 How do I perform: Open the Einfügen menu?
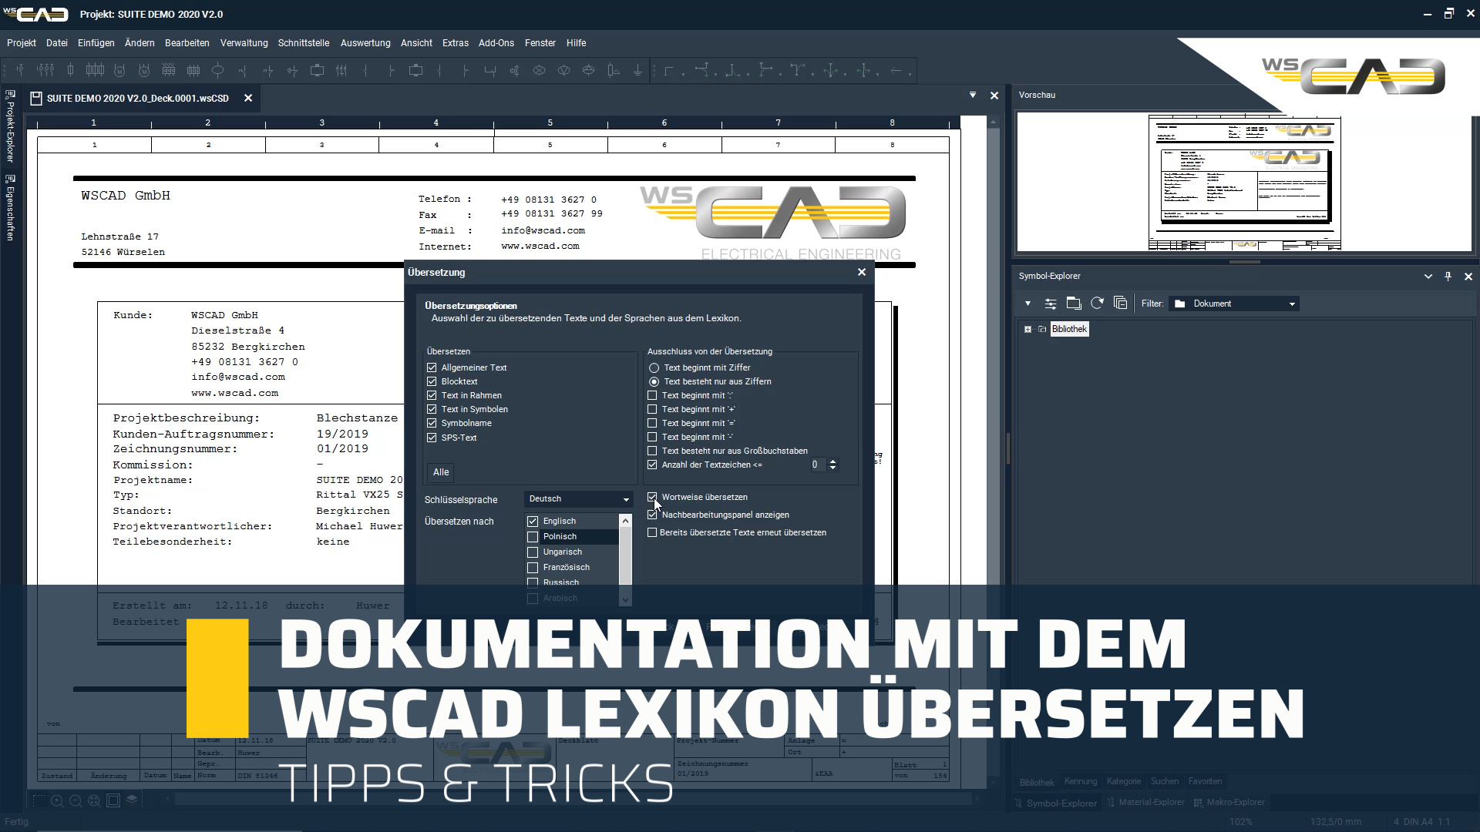tap(96, 43)
